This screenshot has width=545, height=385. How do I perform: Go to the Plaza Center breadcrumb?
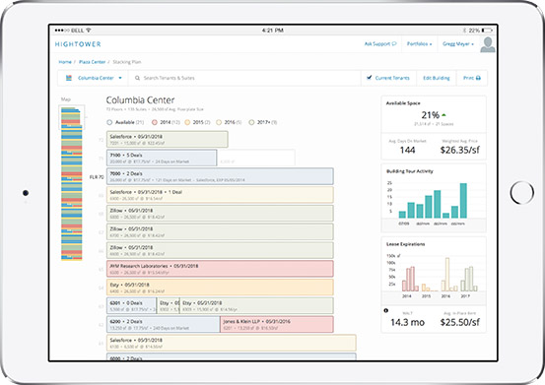click(x=92, y=62)
